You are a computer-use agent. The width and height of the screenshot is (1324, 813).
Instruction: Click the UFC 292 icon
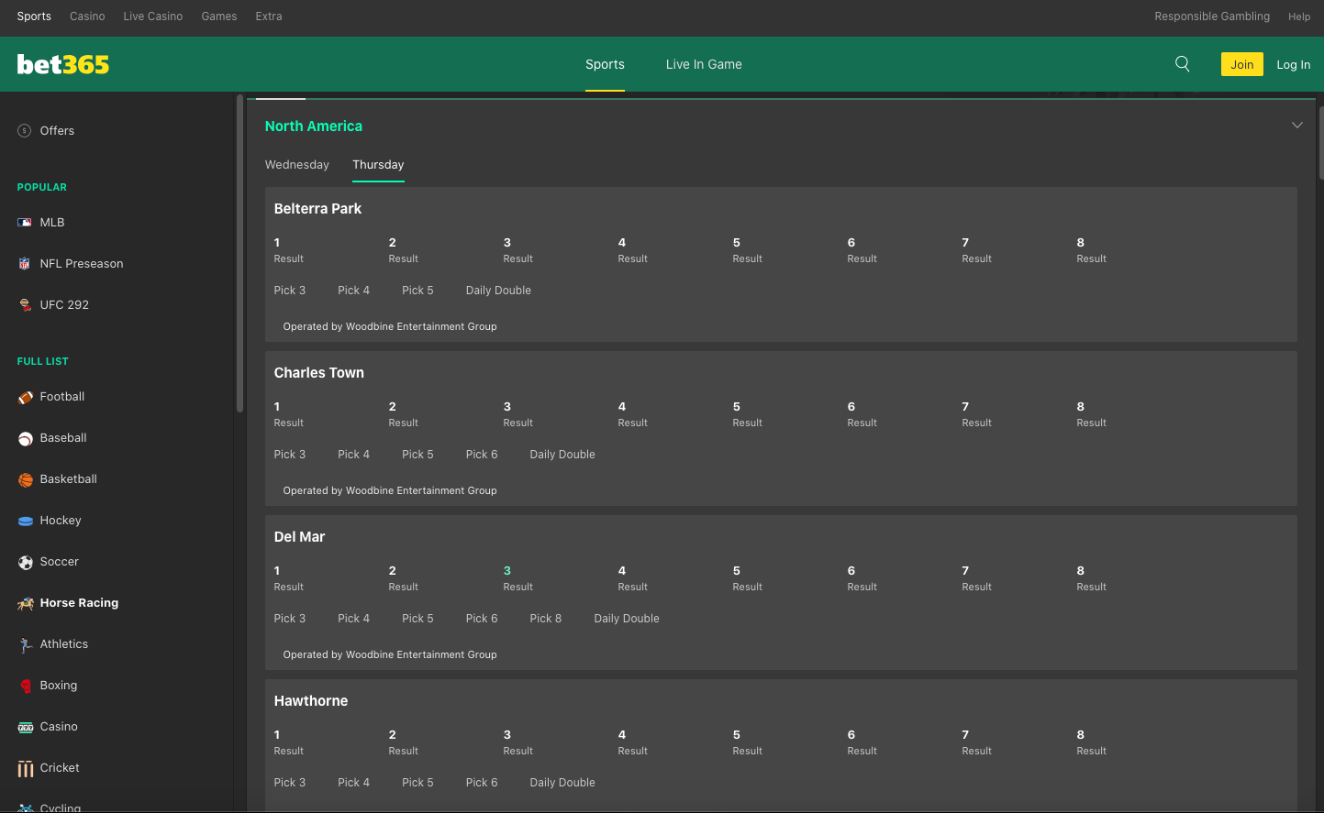[x=25, y=305]
